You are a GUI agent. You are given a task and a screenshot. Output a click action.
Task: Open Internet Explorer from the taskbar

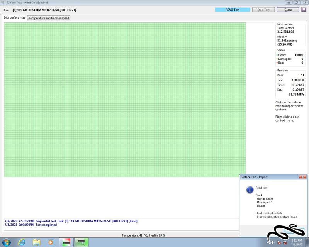click(22, 242)
